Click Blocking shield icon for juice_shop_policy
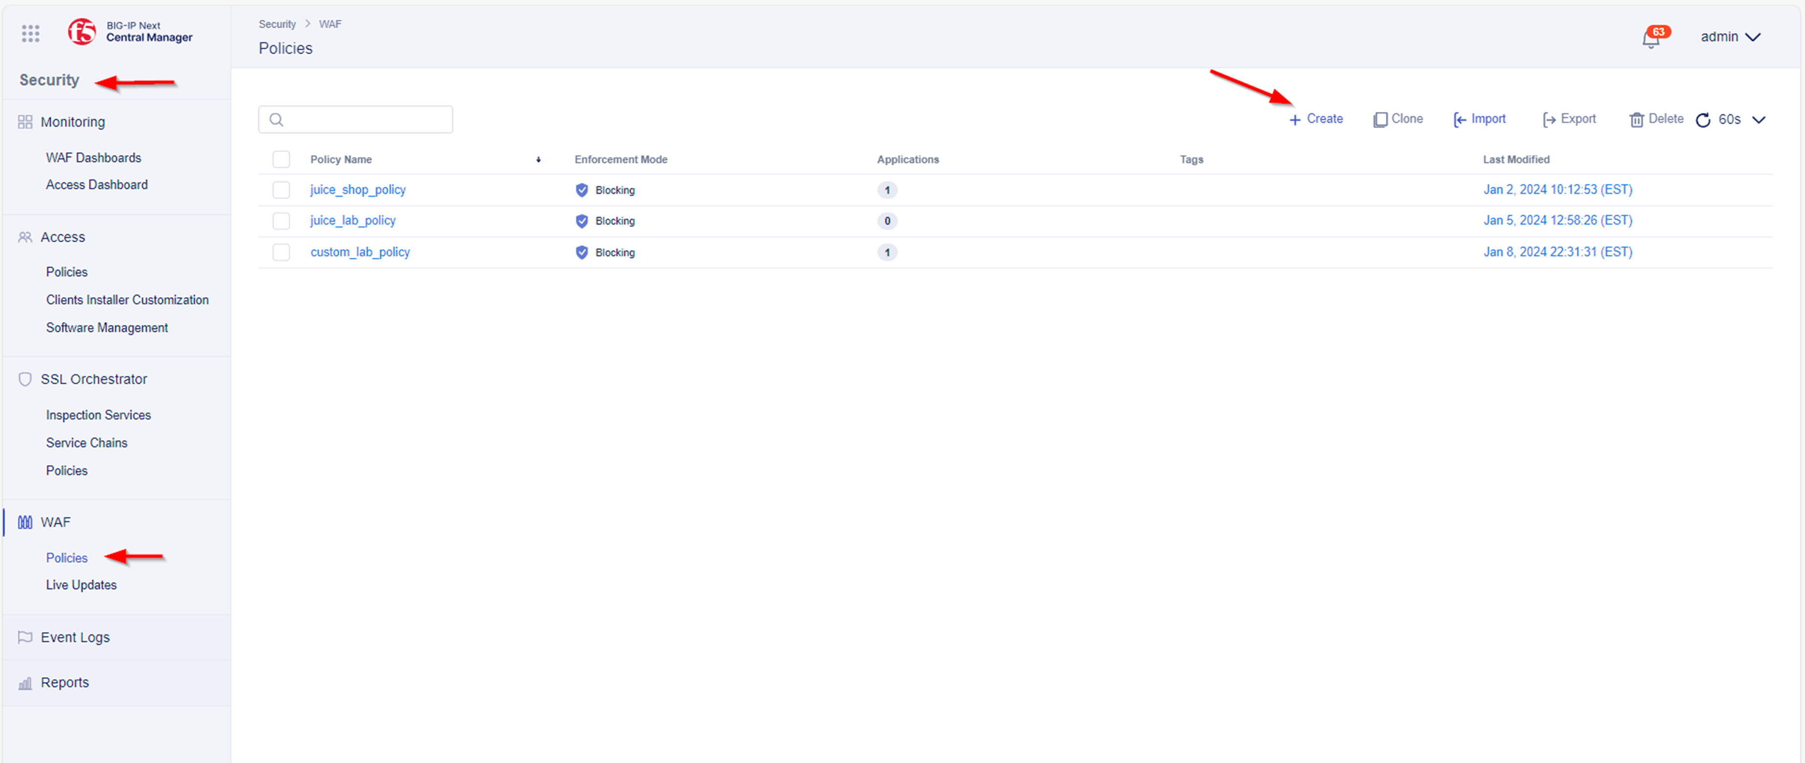This screenshot has width=1805, height=763. [x=582, y=191]
